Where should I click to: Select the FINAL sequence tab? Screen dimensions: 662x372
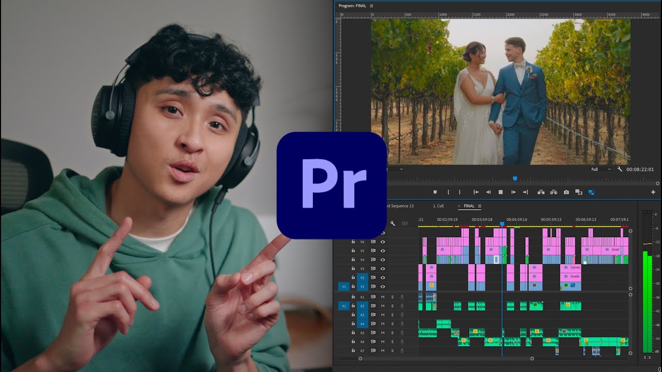click(x=469, y=206)
